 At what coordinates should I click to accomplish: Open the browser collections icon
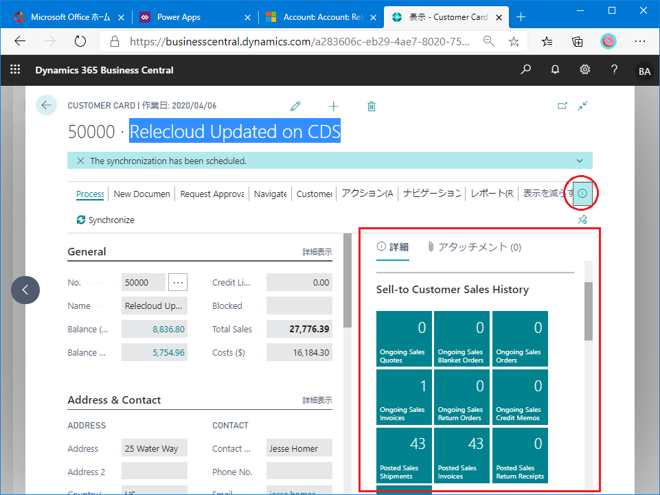578,41
